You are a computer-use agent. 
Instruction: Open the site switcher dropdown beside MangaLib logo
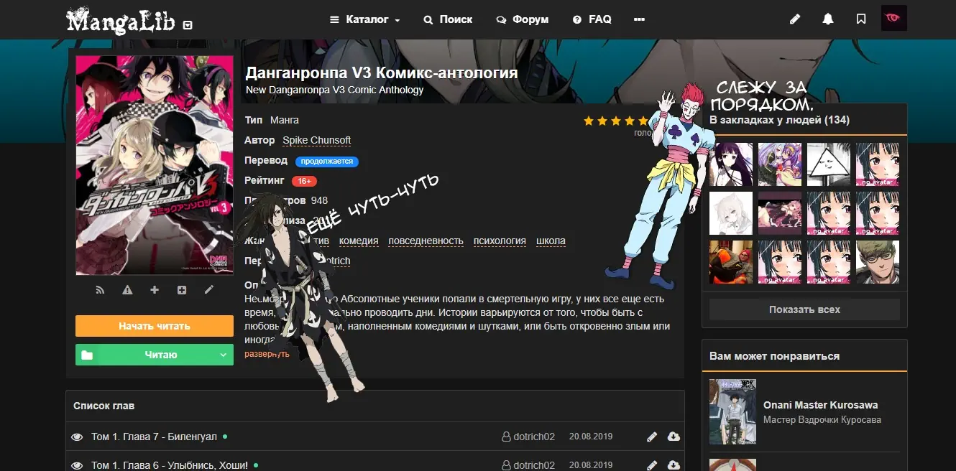coord(188,24)
